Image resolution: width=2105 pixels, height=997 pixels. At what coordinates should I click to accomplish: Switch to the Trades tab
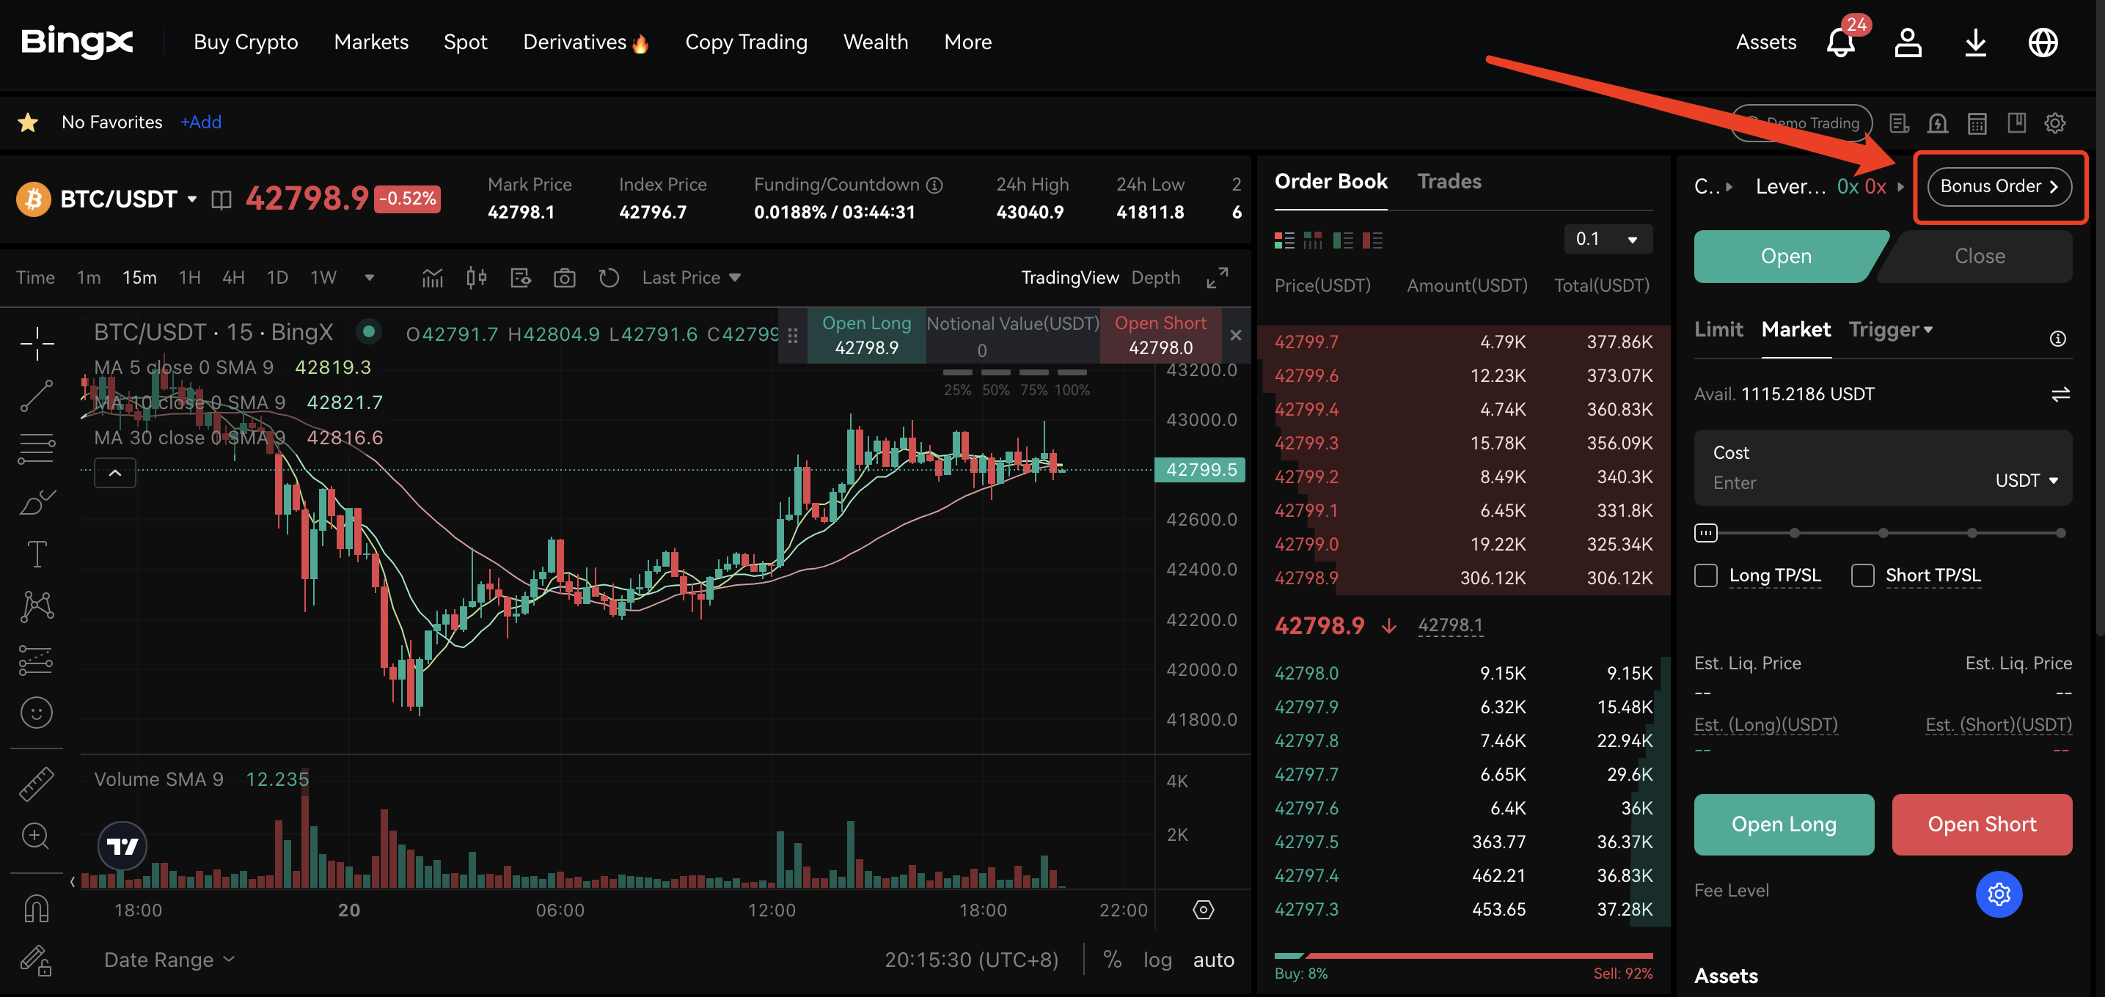(1448, 181)
